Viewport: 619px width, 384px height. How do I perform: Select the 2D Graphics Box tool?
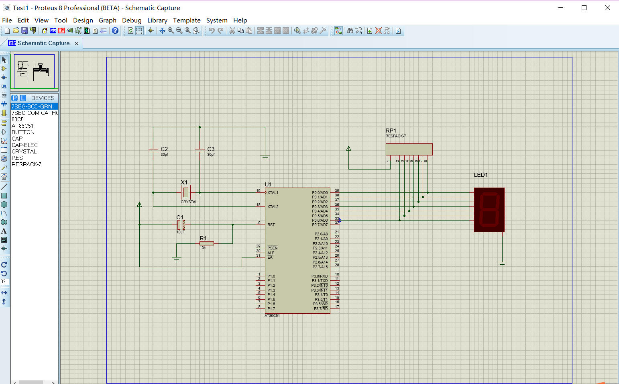tap(4, 196)
